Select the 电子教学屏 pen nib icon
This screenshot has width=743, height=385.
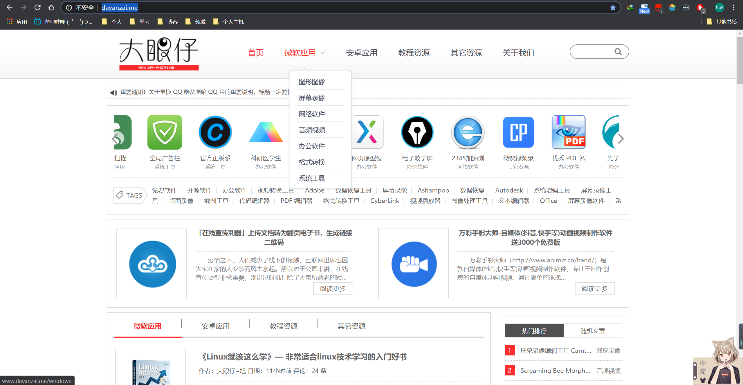(x=417, y=132)
